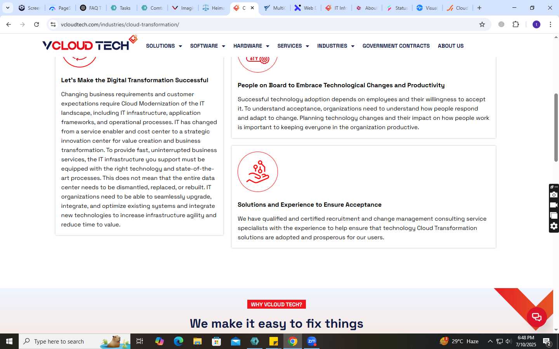Switch to the Heima tab
This screenshot has width=559, height=349.
(x=213, y=8)
